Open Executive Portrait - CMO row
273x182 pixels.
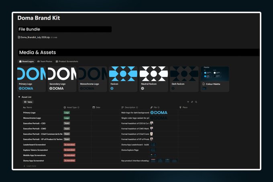pos(35,129)
